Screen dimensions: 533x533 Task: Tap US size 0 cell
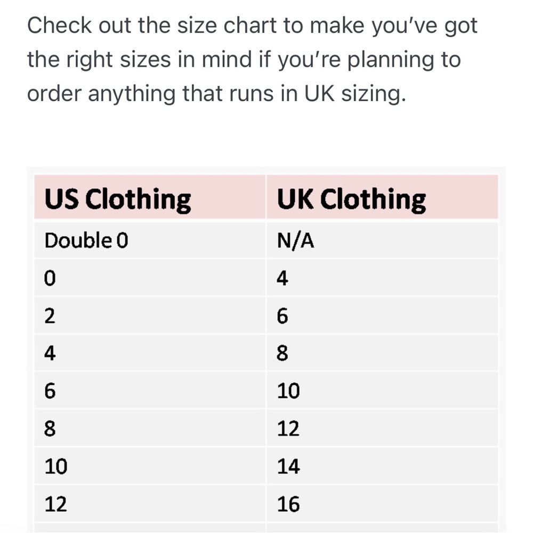coord(150,278)
